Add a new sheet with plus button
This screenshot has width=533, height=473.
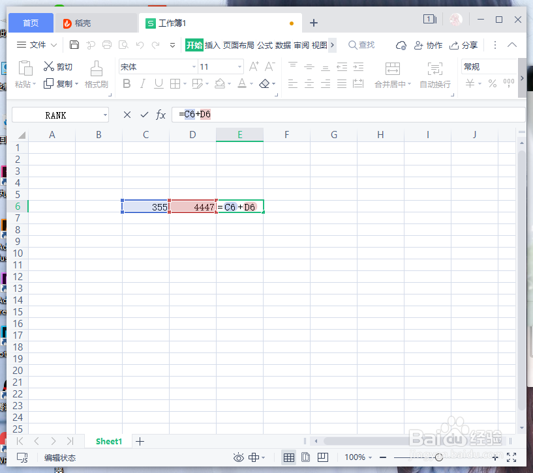(140, 442)
